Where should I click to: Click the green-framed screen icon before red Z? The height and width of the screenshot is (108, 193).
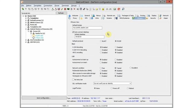pyautogui.click(x=115, y=9)
